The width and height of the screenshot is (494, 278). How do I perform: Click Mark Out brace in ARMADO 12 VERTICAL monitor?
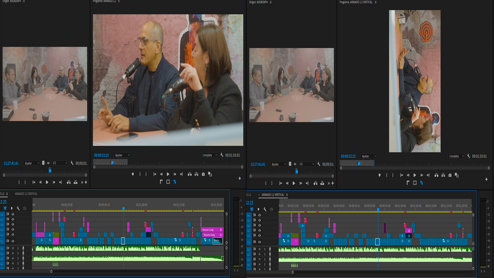click(x=393, y=175)
